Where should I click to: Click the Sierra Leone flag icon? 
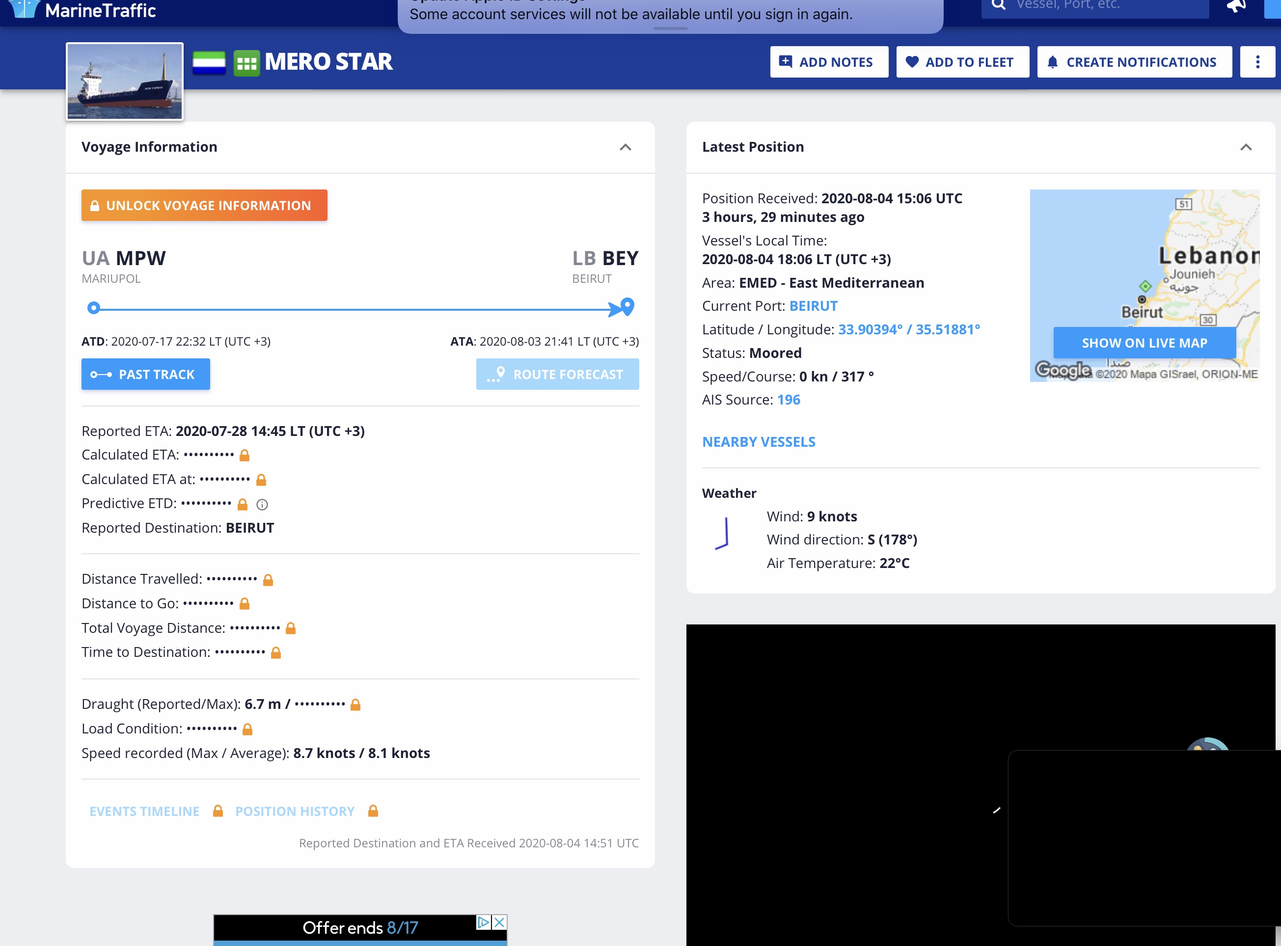[x=209, y=62]
